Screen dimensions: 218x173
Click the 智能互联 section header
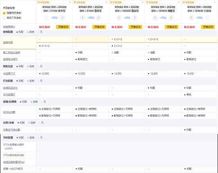click(8, 67)
